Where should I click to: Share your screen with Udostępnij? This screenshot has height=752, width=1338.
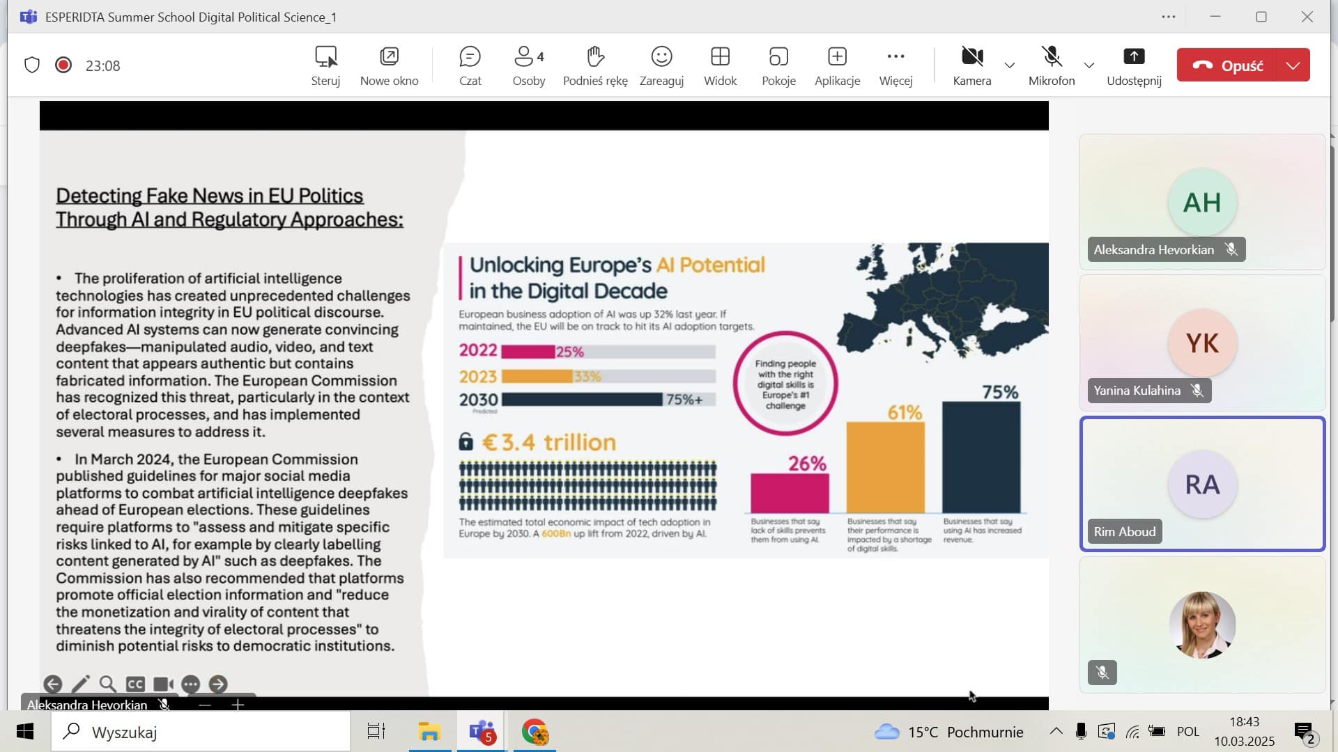(x=1134, y=65)
